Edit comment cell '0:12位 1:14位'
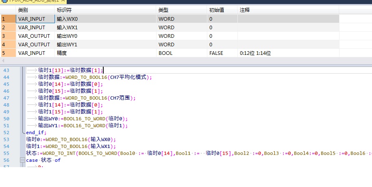Viewport: 372px width, 187px height. pos(288,53)
